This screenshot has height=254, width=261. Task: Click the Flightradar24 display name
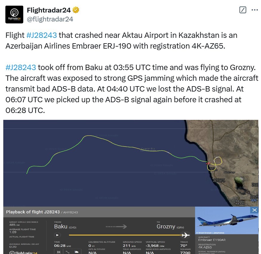click(x=49, y=10)
